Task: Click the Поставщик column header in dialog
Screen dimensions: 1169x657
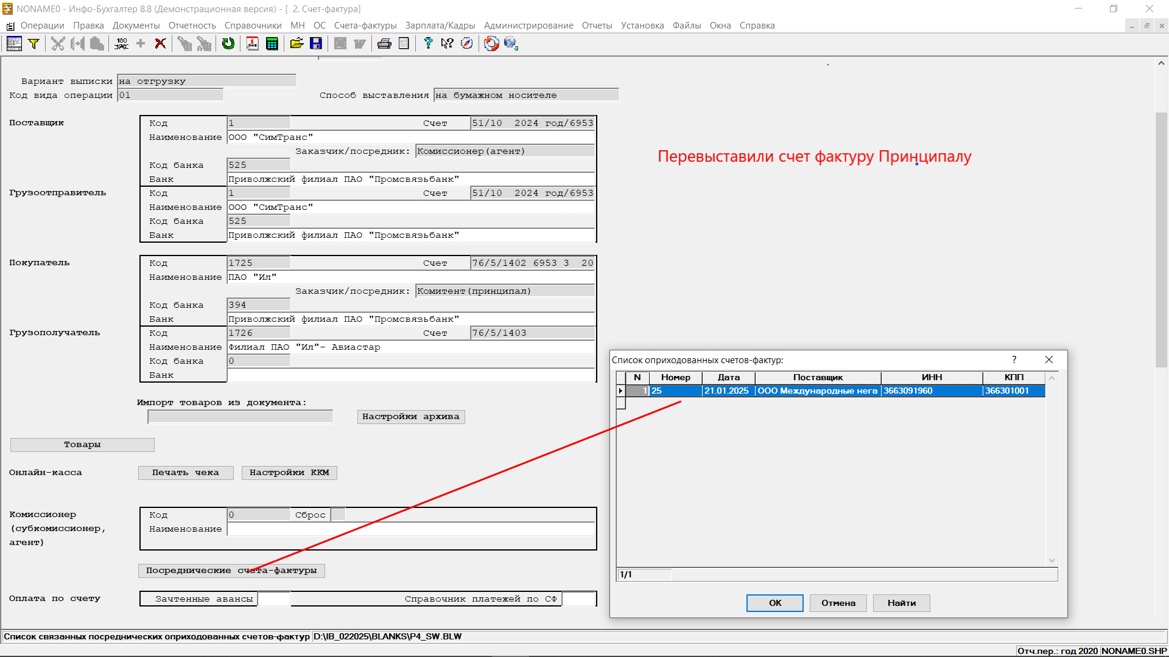Action: click(818, 377)
